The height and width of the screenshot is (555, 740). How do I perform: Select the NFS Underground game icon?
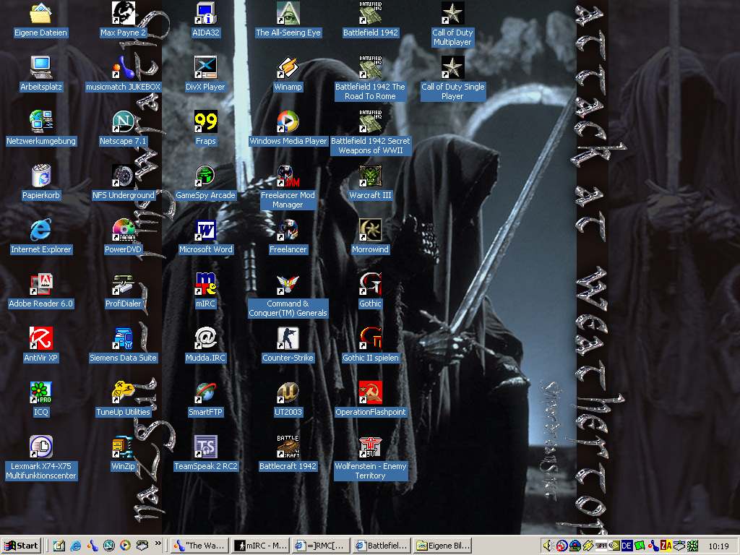pyautogui.click(x=123, y=176)
